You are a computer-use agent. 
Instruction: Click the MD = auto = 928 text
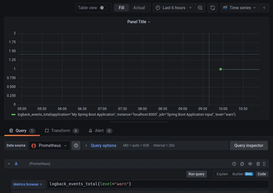point(136,145)
